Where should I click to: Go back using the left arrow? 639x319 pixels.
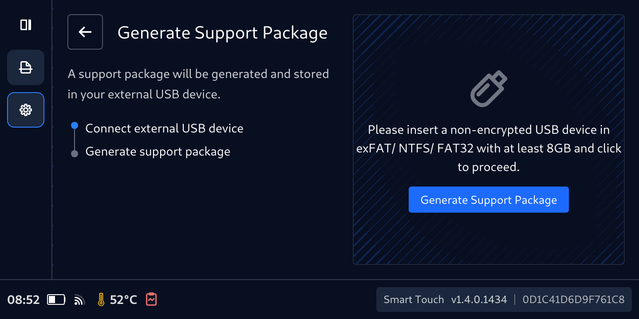pos(85,32)
